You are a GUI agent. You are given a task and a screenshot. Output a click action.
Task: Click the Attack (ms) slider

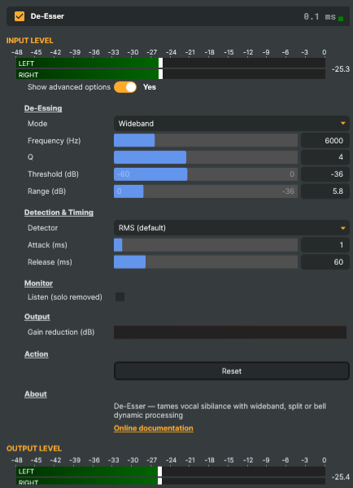206,245
